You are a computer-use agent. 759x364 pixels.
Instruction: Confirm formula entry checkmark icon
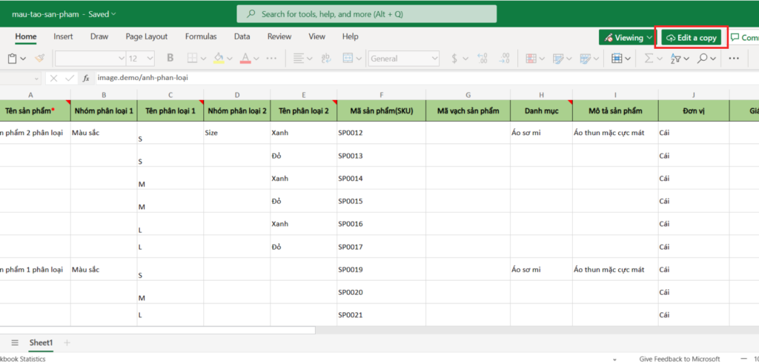click(70, 78)
